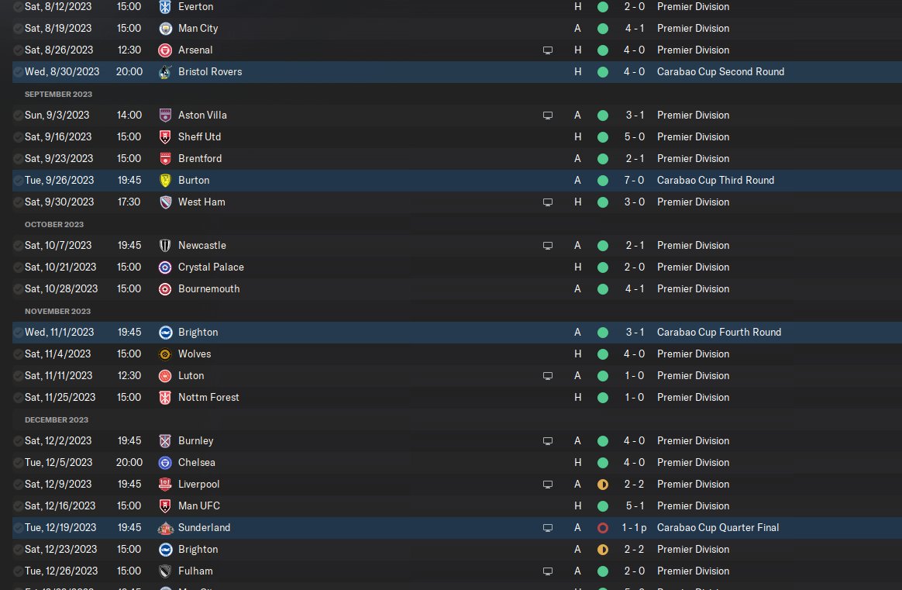
Task: Click the yellow draw indicator on Liverpool row
Action: point(603,484)
